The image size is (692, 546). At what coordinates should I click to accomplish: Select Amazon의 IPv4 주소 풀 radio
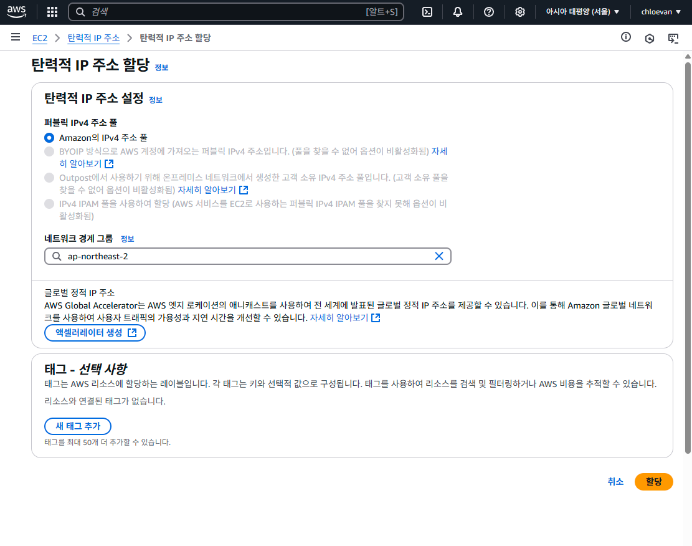[49, 138]
